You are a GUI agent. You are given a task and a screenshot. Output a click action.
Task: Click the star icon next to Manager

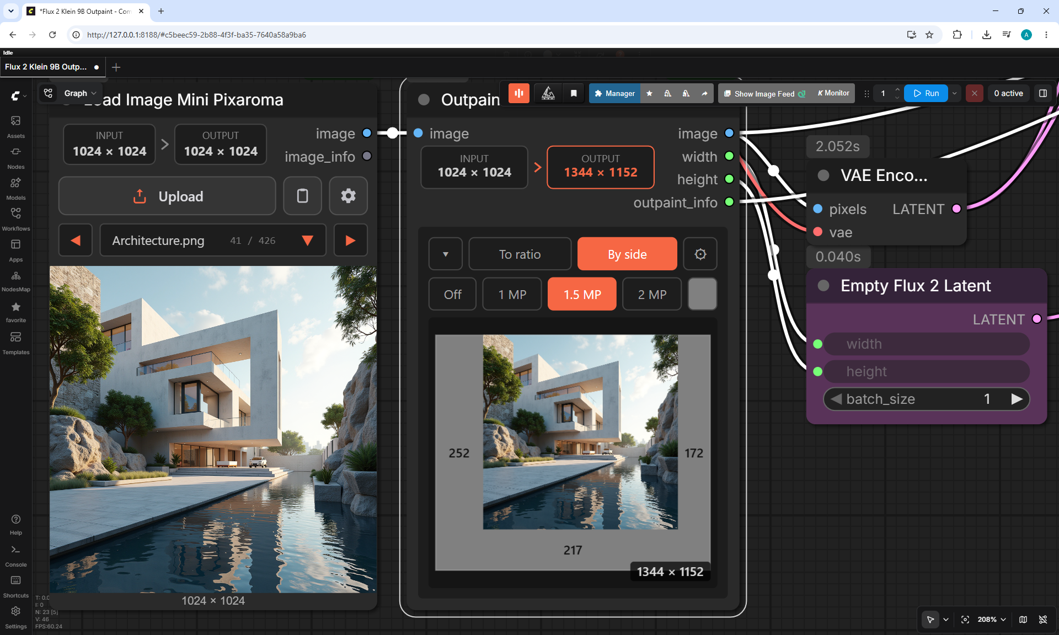(649, 93)
